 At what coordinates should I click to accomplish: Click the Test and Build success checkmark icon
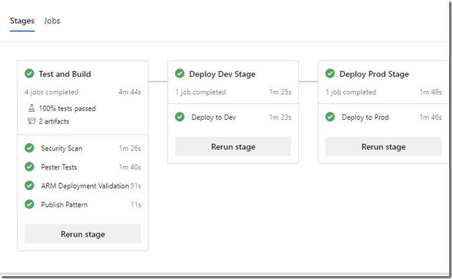coord(30,74)
